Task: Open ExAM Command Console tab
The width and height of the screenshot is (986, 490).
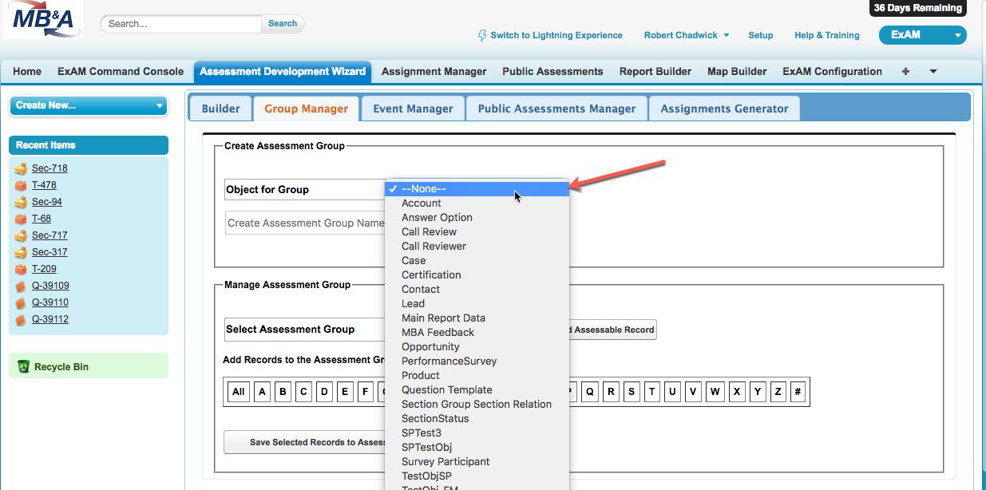Action: pos(121,71)
